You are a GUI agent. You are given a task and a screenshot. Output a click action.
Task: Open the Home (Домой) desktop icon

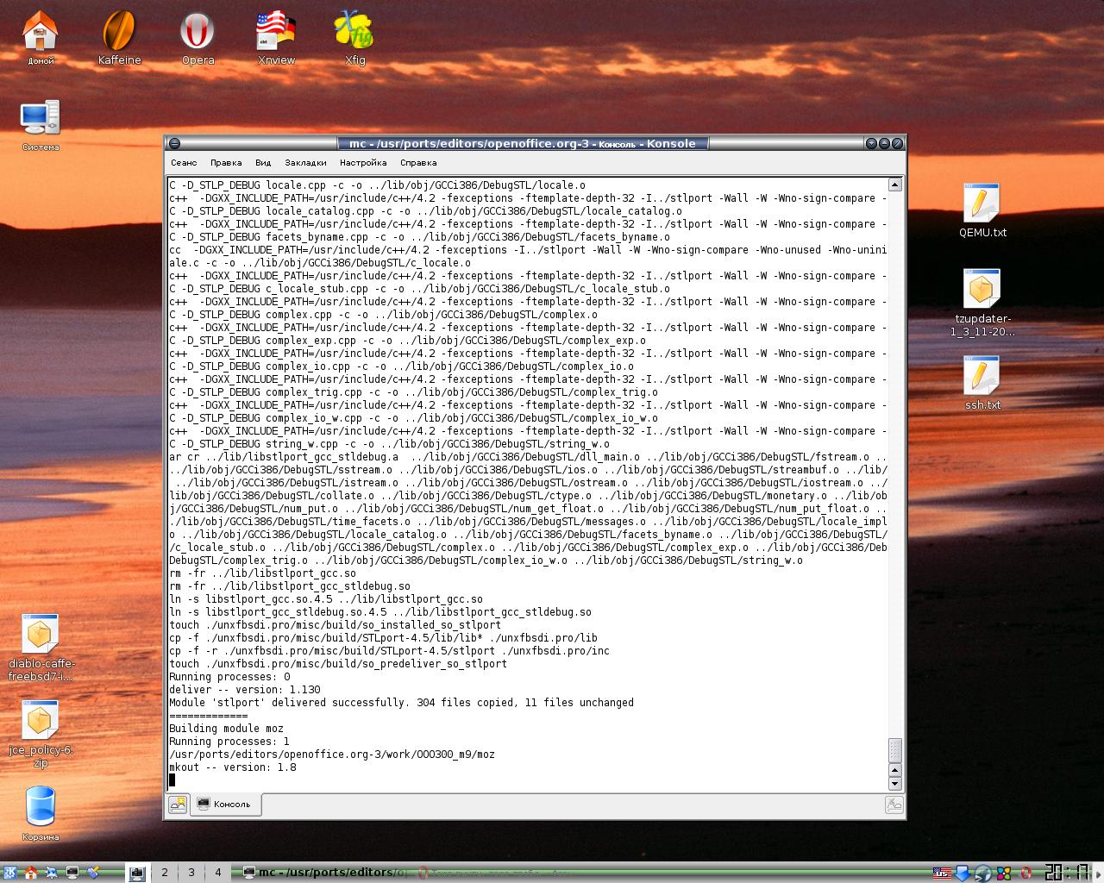[40, 39]
